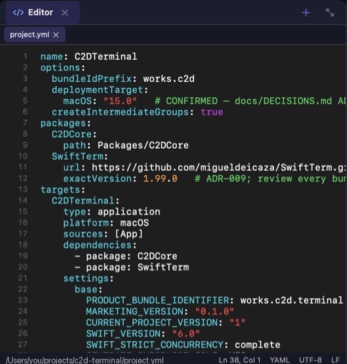The width and height of the screenshot is (347, 364).
Task: Click '- package: C2DCore' dependency line
Action: pos(126,256)
